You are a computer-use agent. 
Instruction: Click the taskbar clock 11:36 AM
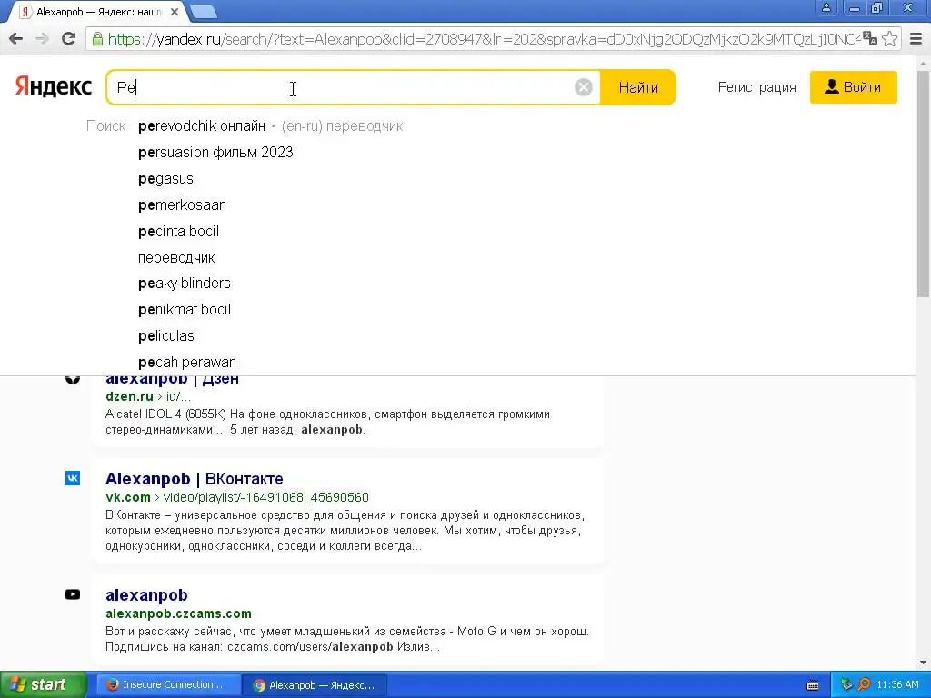[897, 684]
